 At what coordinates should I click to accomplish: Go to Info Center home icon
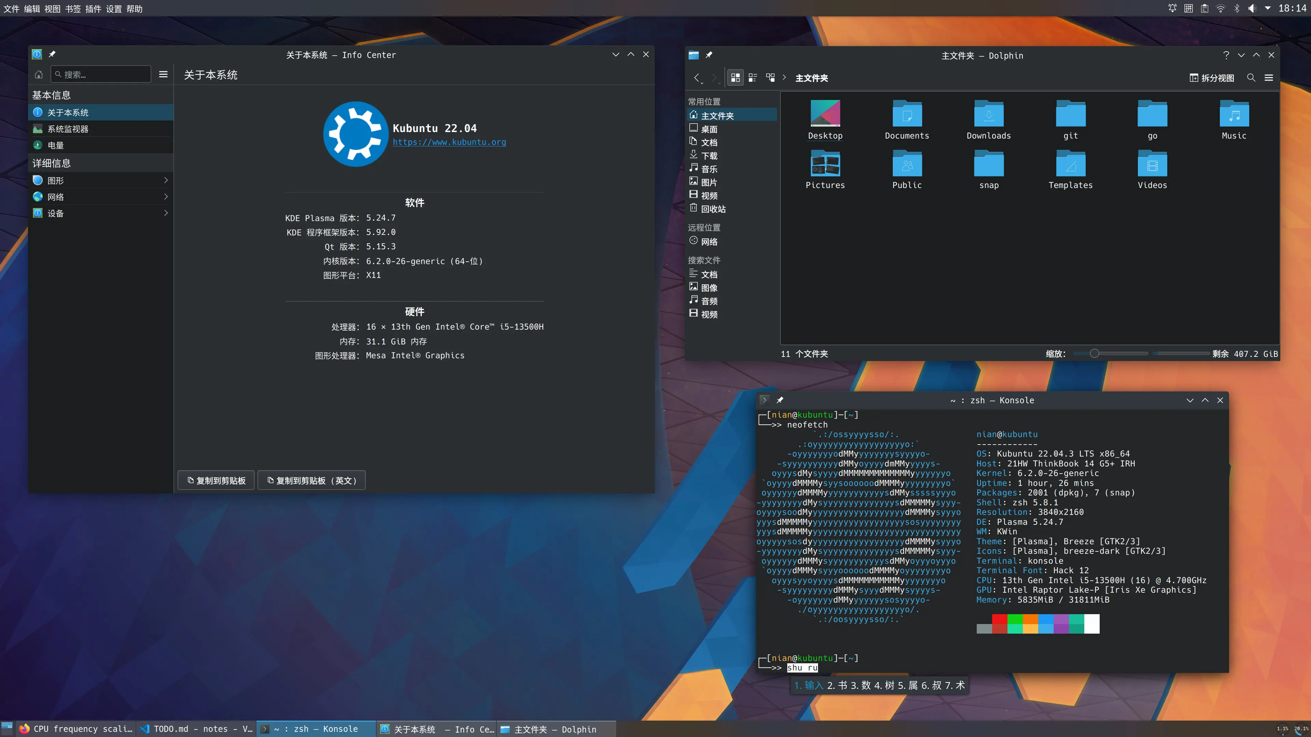click(39, 75)
